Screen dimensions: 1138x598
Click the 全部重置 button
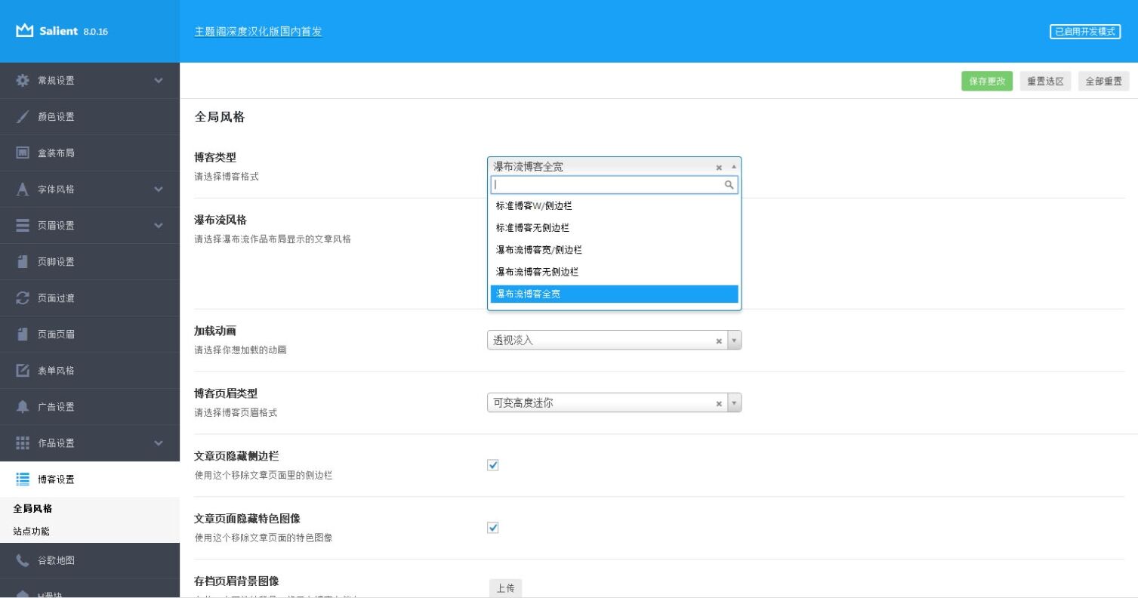1103,82
